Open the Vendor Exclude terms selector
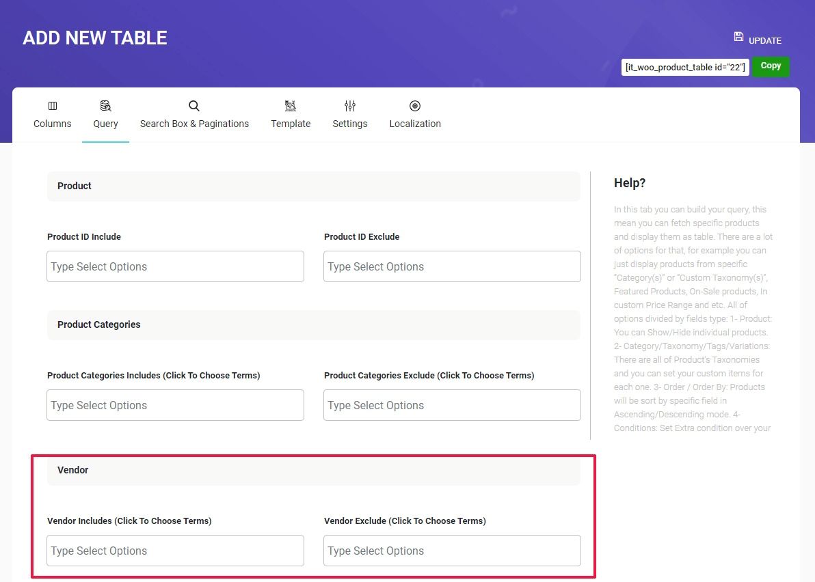This screenshot has height=582, width=815. click(x=452, y=551)
